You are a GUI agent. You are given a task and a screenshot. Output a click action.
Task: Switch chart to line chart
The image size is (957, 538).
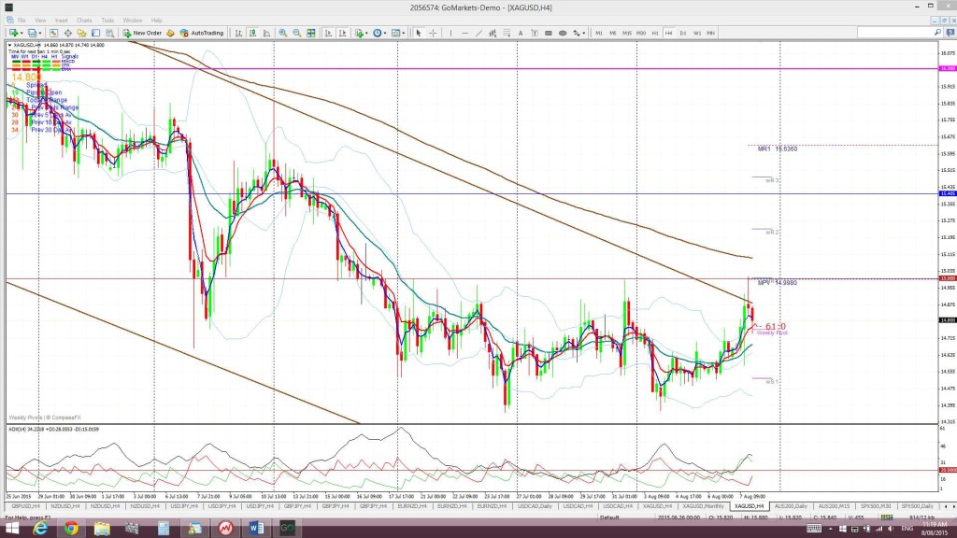pyautogui.click(x=266, y=33)
